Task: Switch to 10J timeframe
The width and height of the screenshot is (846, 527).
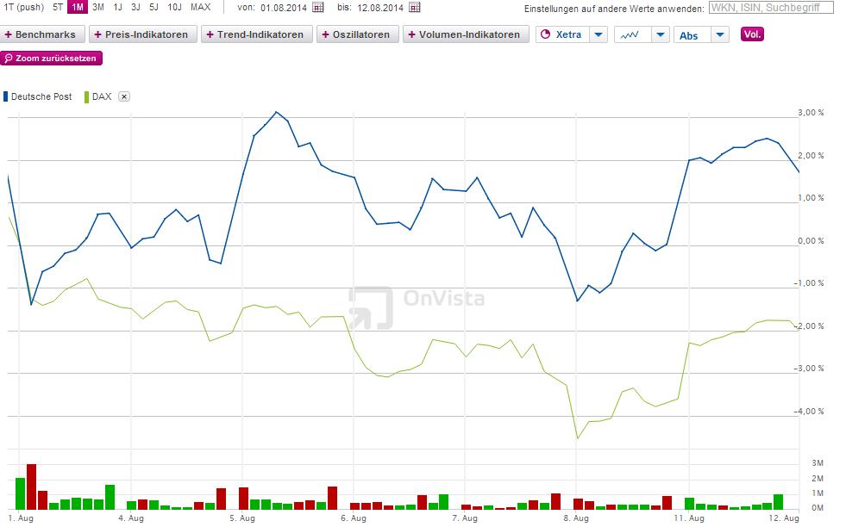Action: [174, 7]
